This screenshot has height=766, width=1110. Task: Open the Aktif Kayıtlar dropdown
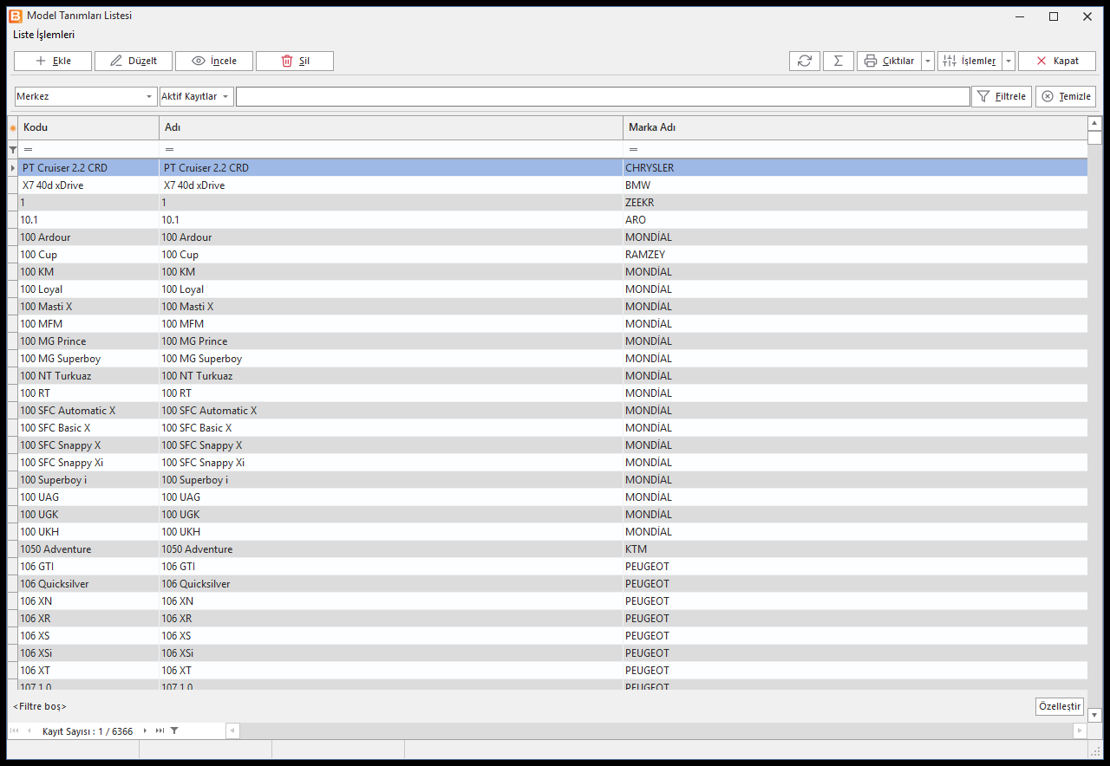click(197, 96)
